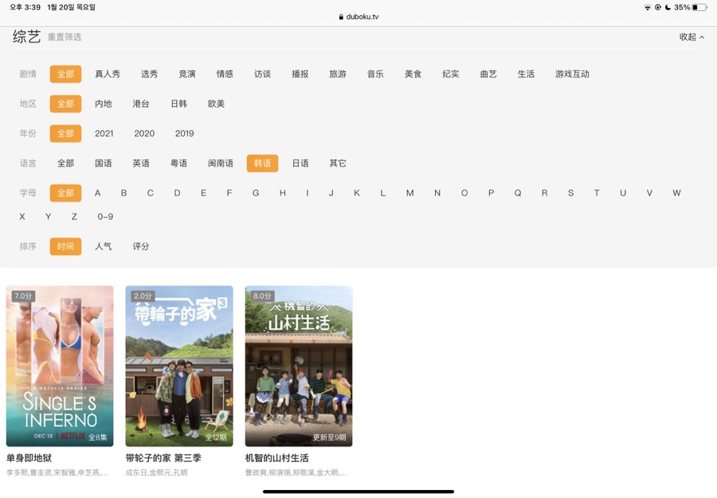Filter language by 其它
The width and height of the screenshot is (717, 498).
point(338,163)
